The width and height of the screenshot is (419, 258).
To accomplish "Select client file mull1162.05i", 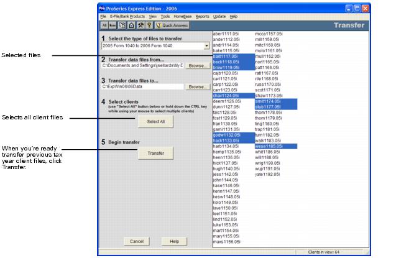I will tap(268, 57).
